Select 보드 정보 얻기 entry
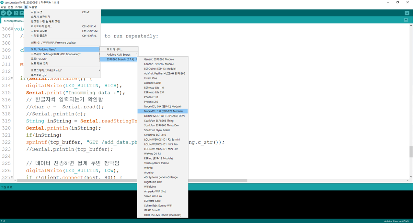The width and height of the screenshot is (413, 223). [x=63, y=64]
